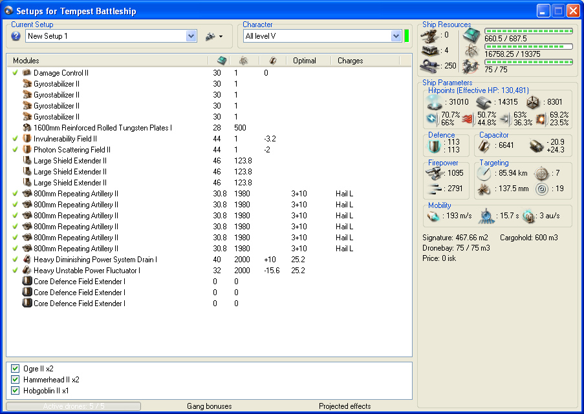This screenshot has width=584, height=414.
Task: Click the 1600mm Reinforced Rolled Tungsten Plates icon
Action: pos(27,128)
